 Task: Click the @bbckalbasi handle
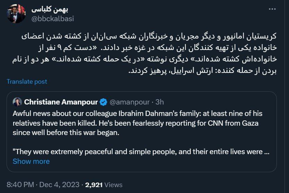tap(53, 19)
